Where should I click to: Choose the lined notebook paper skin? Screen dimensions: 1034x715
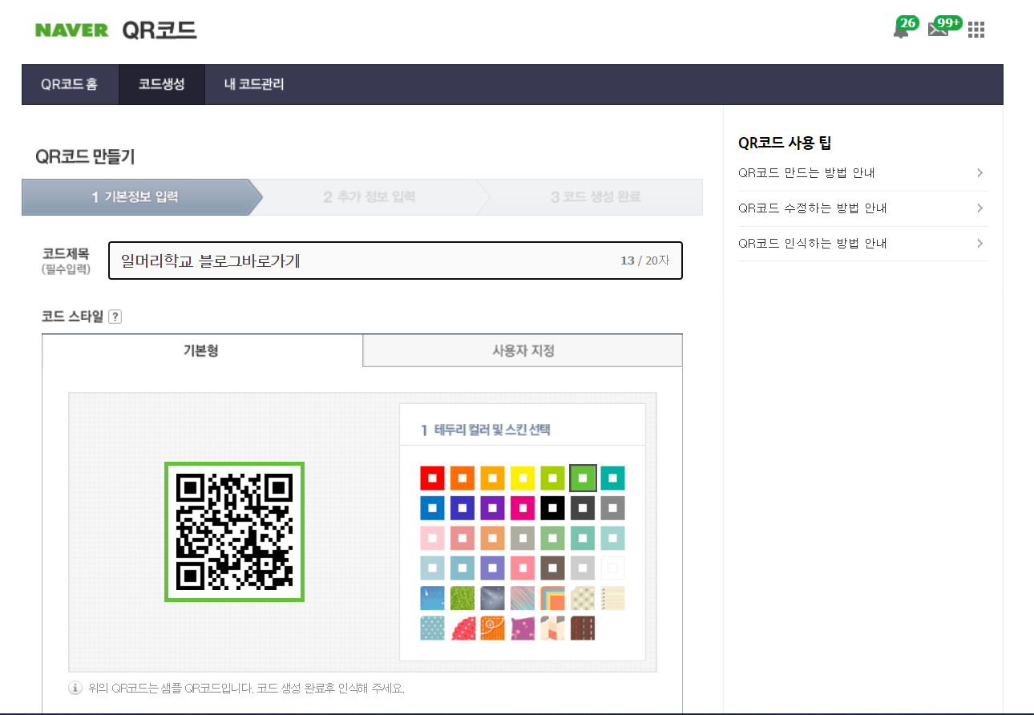pos(612,598)
